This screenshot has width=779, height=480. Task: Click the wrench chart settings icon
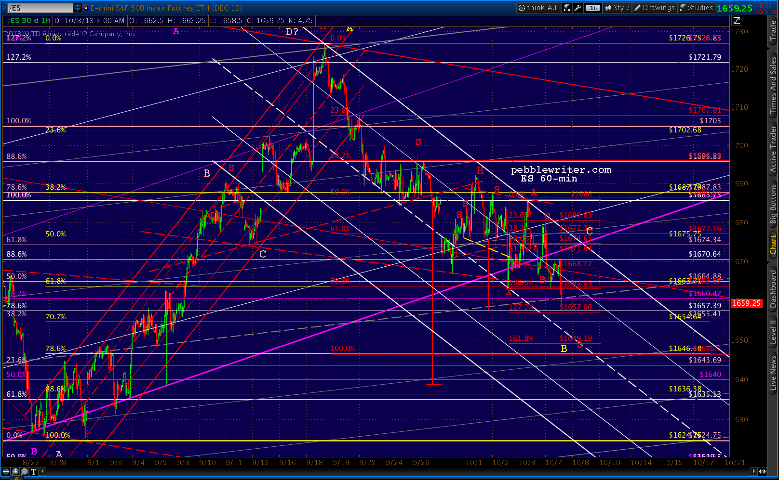tap(578, 7)
